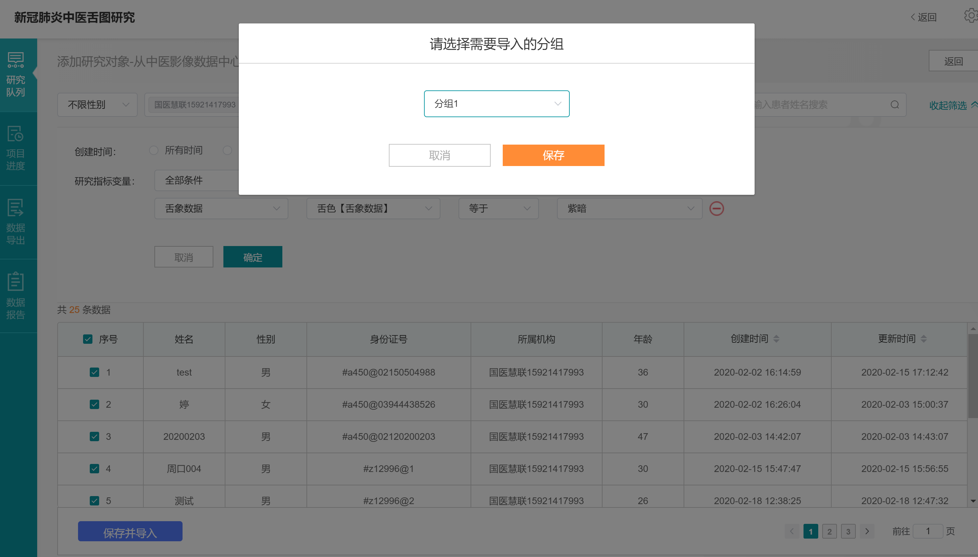978x557 pixels.
Task: Select the 所有时间 radio button
Action: tap(153, 150)
